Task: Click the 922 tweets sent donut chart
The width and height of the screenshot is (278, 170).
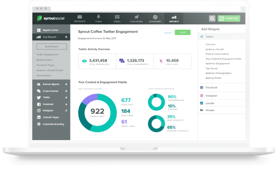Action: (x=97, y=113)
